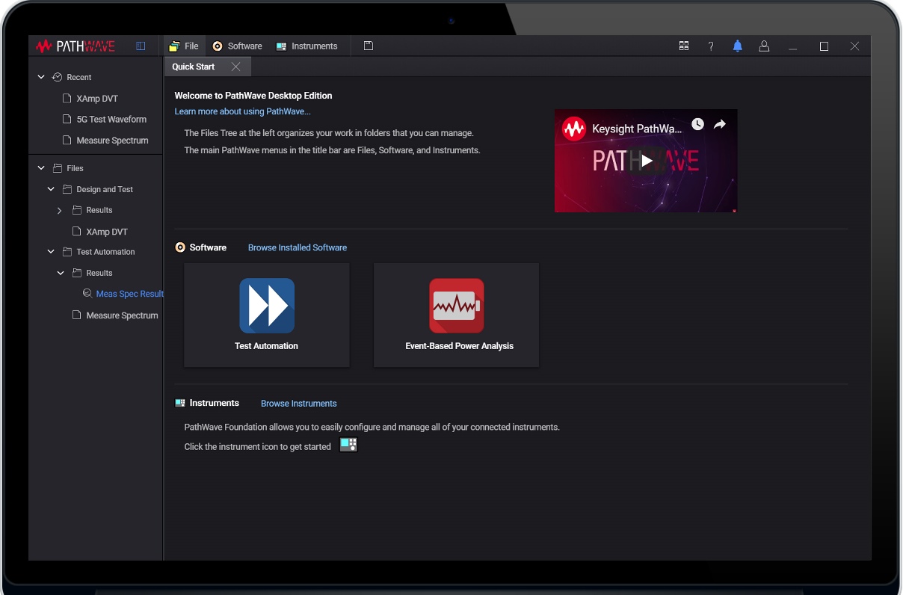This screenshot has width=903, height=595.
Task: Click the save disk icon in title bar
Action: pyautogui.click(x=368, y=46)
